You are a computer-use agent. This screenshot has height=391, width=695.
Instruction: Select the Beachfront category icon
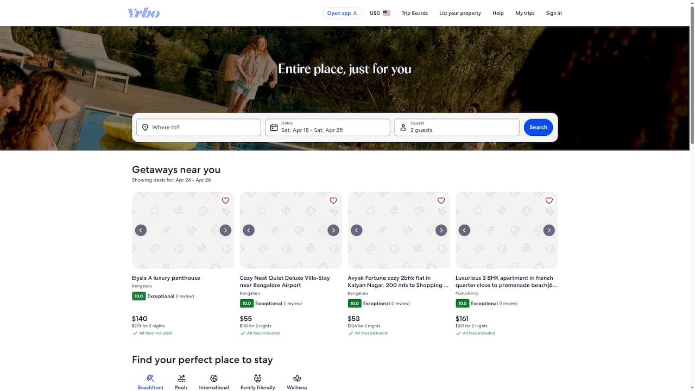(x=150, y=379)
